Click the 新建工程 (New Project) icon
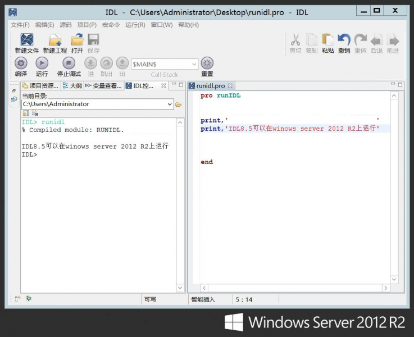Viewport: 414px width, 337px height. (55, 40)
